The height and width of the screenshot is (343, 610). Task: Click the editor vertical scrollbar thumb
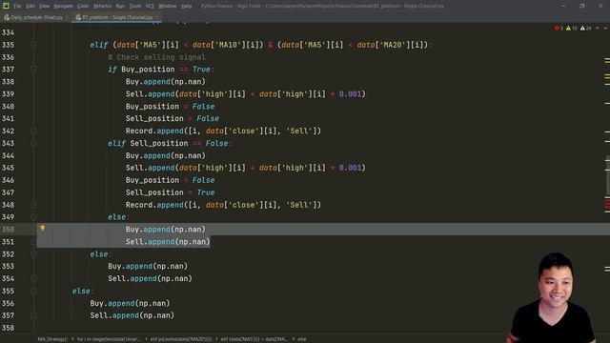pyautogui.click(x=607, y=175)
